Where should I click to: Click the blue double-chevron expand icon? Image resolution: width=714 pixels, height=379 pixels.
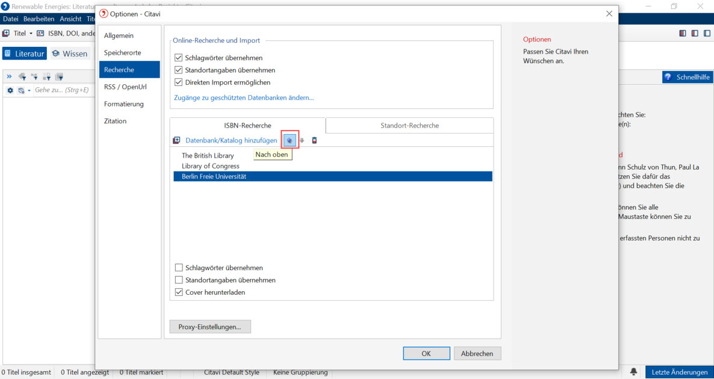click(9, 76)
